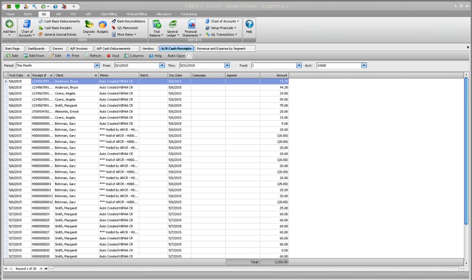The height and width of the screenshot is (280, 472).
Task: Close the current document tab with X
Action: pos(468,48)
